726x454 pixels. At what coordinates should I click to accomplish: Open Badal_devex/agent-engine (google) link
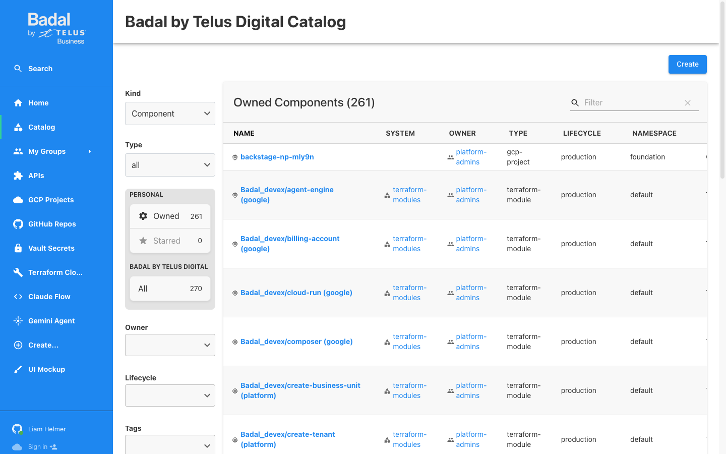point(287,195)
